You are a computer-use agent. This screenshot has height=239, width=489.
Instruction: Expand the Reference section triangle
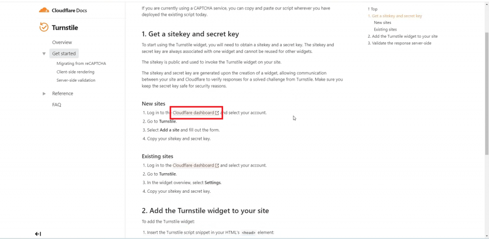pos(44,94)
